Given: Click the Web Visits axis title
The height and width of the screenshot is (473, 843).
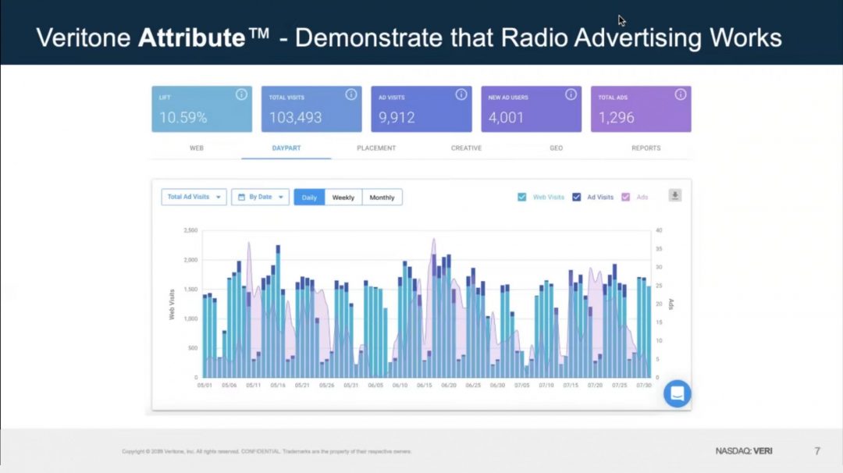Looking at the screenshot, I should (172, 304).
